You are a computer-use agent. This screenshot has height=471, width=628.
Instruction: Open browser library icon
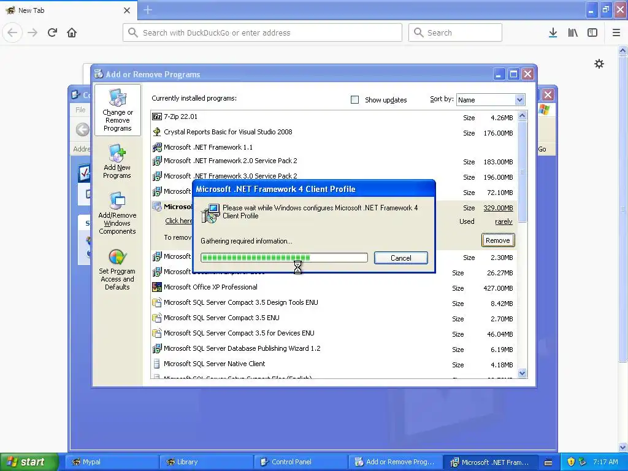point(573,33)
